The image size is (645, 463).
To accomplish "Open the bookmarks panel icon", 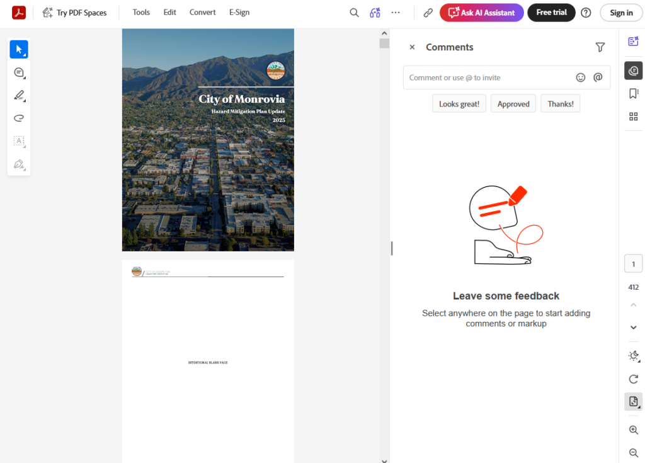I will (634, 93).
